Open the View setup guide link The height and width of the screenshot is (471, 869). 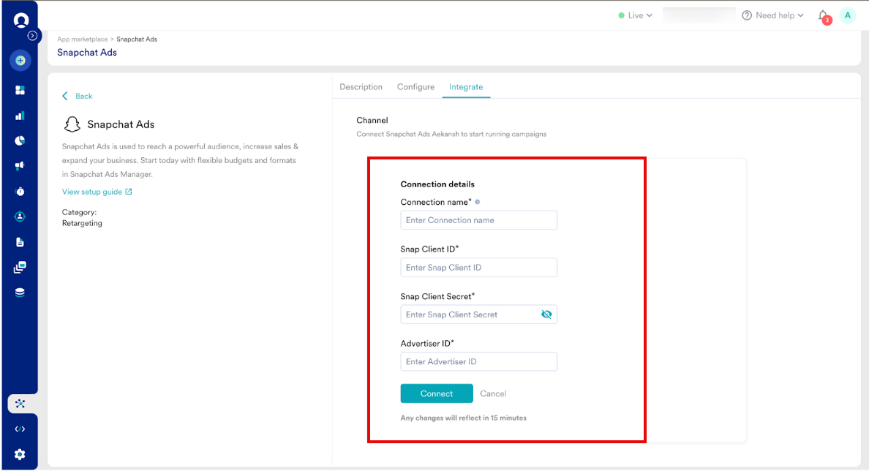(x=92, y=191)
